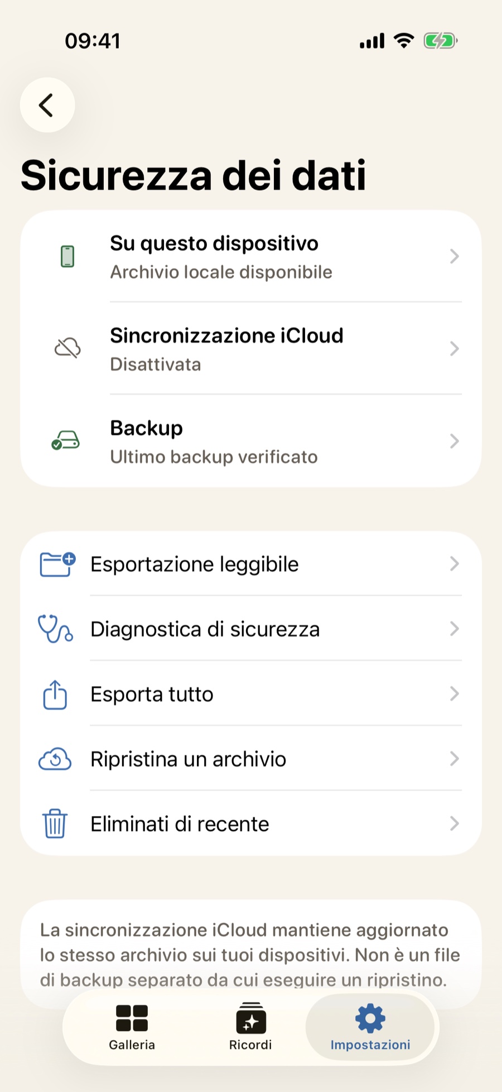Open Esporta tutto option

click(251, 694)
